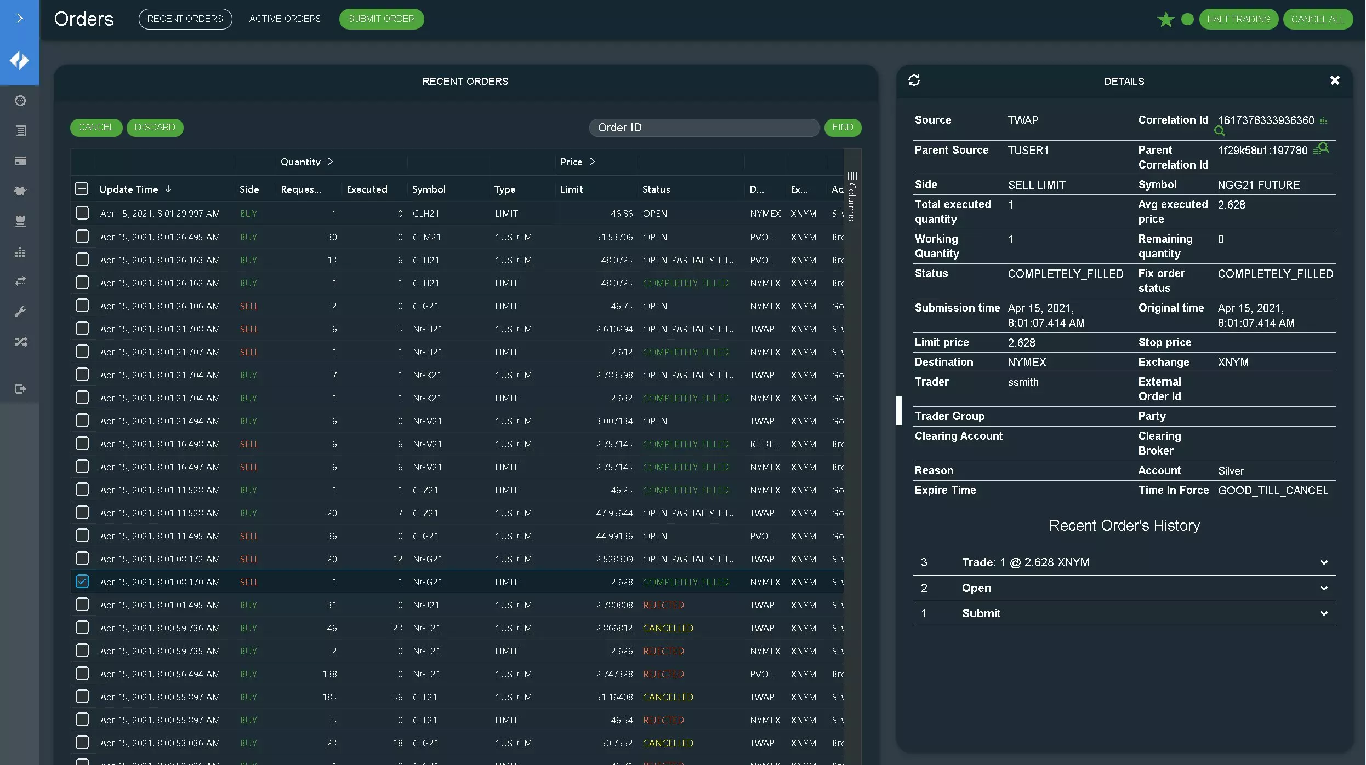Open the Submit Order tab
This screenshot has width=1366, height=765.
381,19
